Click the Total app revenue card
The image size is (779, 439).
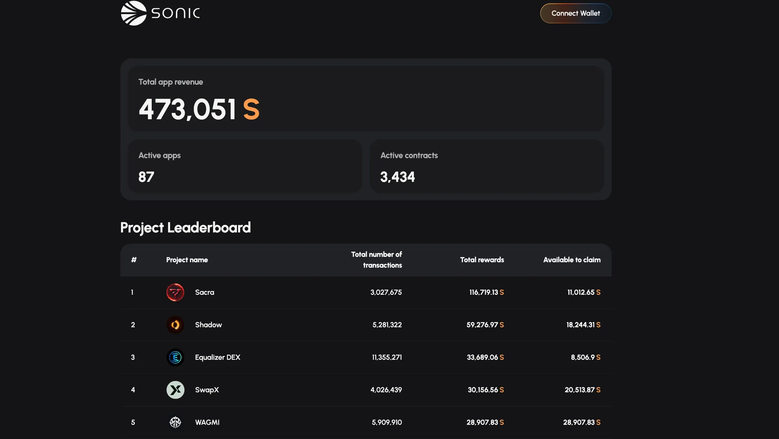pyautogui.click(x=366, y=99)
